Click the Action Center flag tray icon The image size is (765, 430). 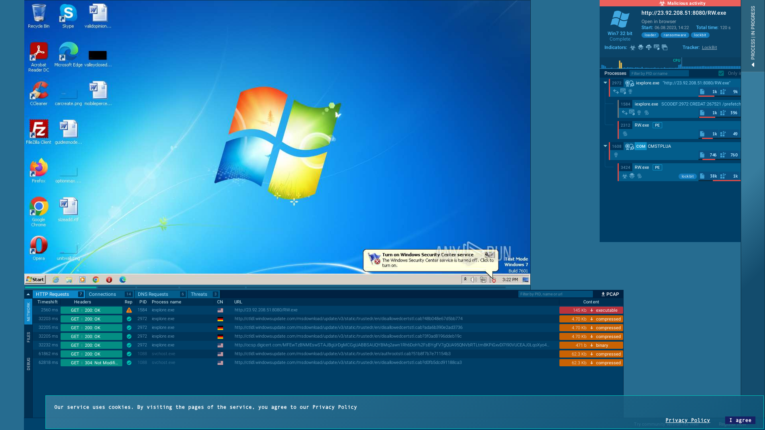(493, 279)
